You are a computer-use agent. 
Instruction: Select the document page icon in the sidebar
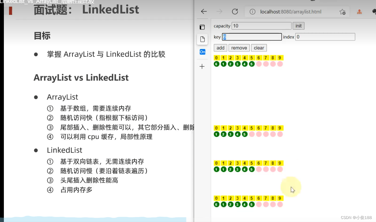tap(202, 39)
